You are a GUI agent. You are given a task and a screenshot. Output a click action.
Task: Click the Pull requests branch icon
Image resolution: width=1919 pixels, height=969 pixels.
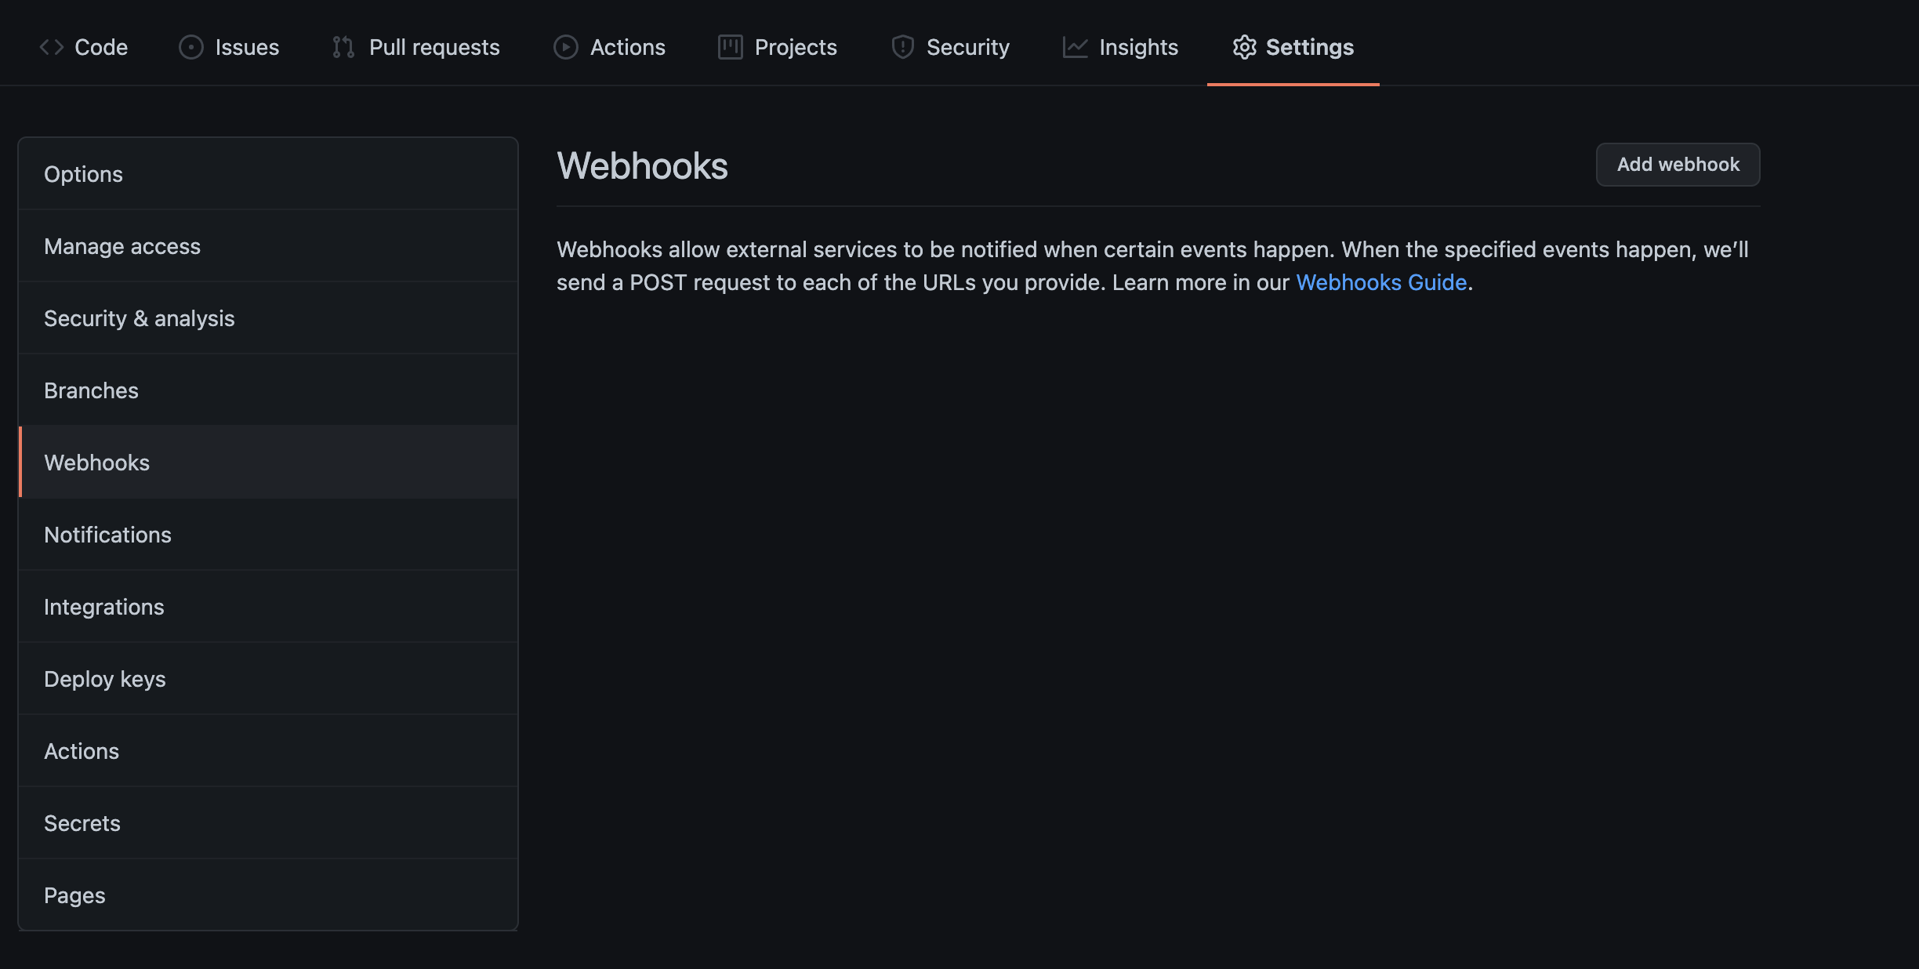343,47
